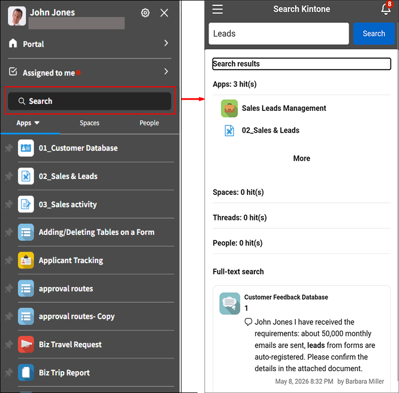This screenshot has height=393, width=399.
Task: Open the Biz Trip Report app icon
Action: pos(26,373)
